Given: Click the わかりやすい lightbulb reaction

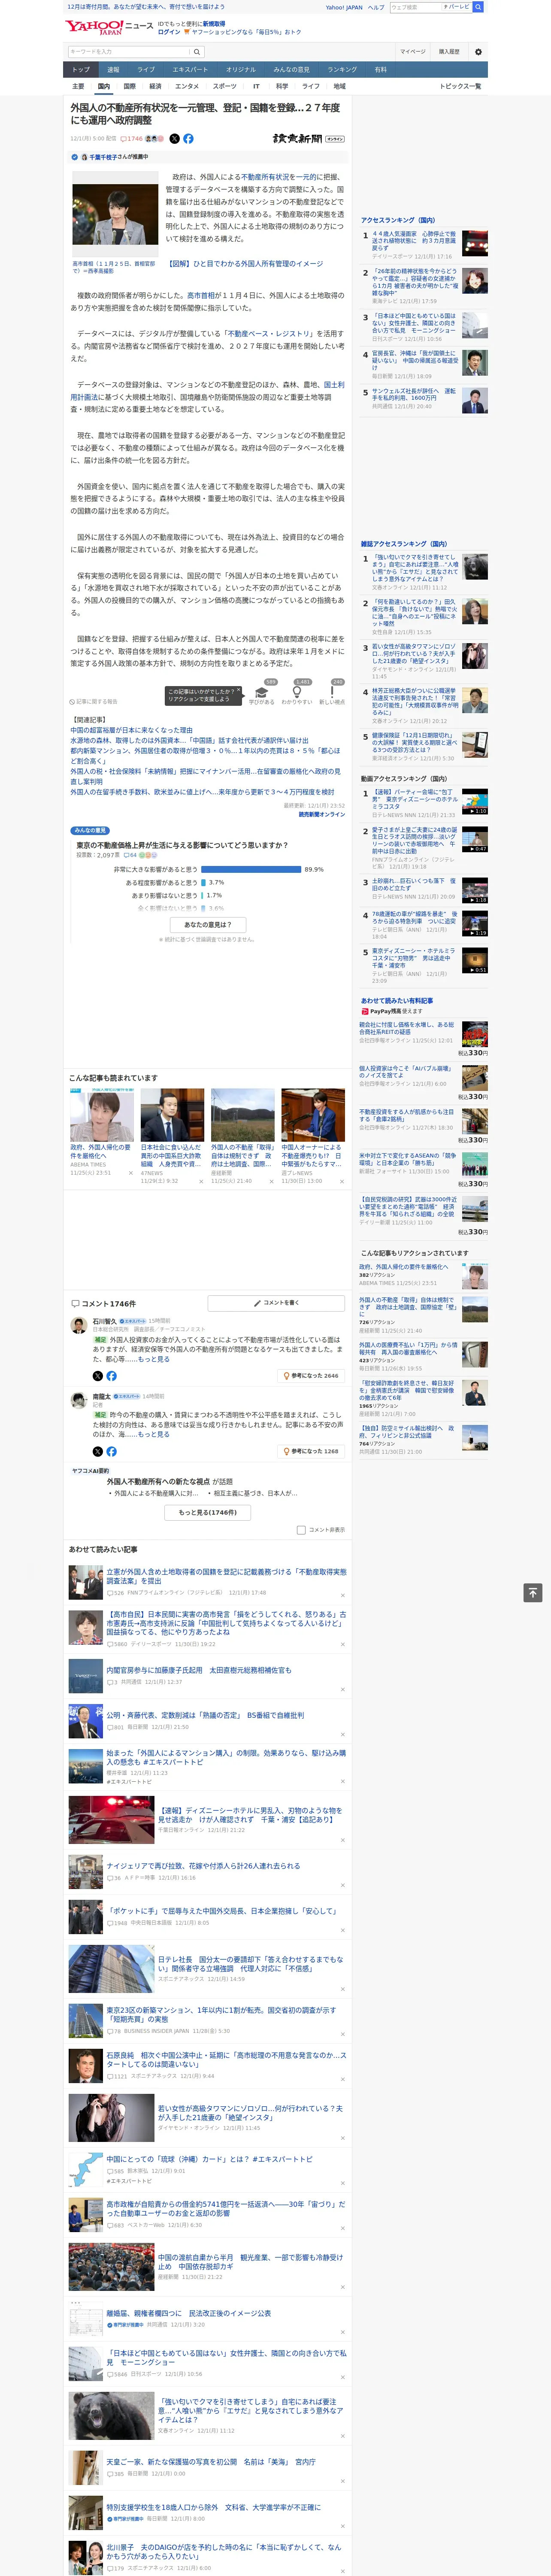Looking at the screenshot, I should (x=296, y=693).
